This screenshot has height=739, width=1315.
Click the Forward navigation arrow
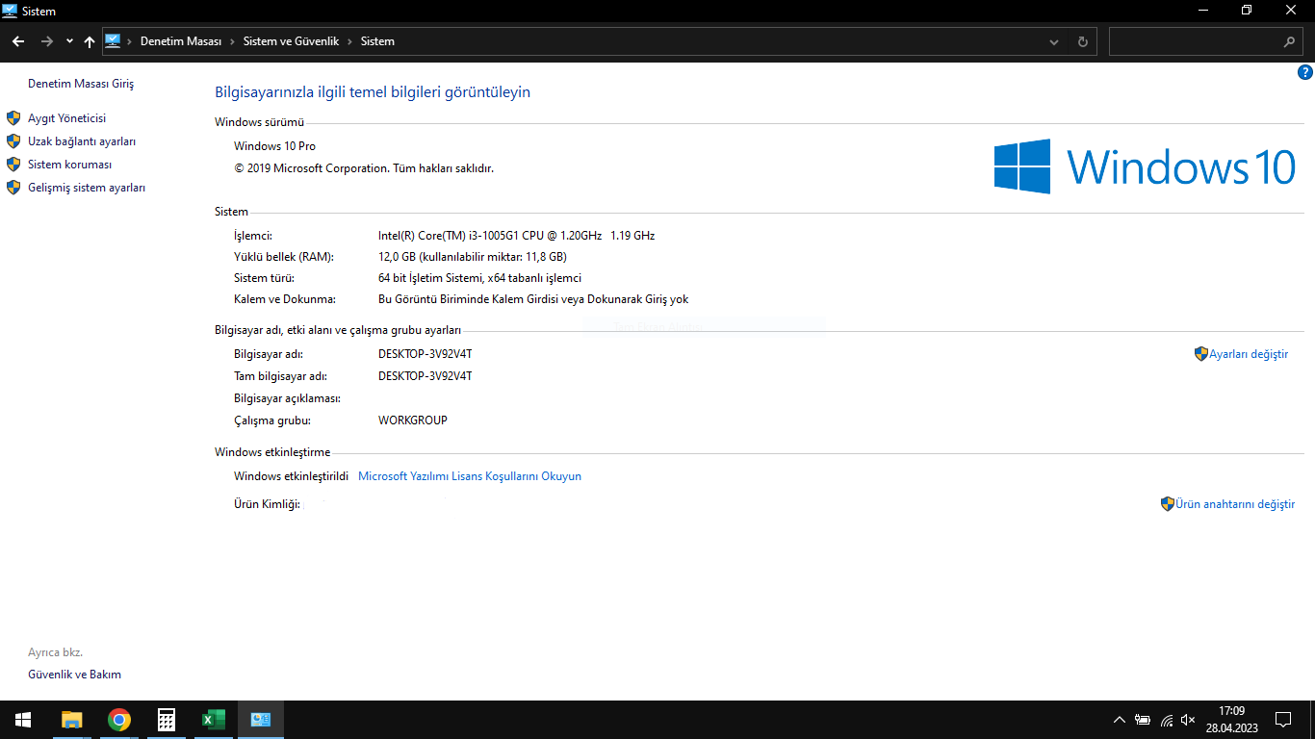[x=46, y=41]
